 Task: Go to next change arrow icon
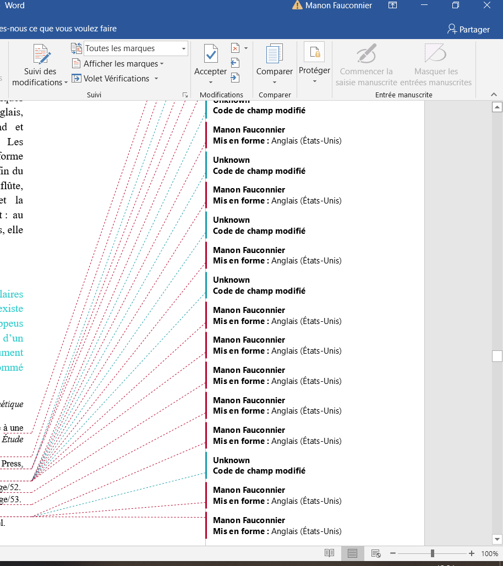(235, 77)
